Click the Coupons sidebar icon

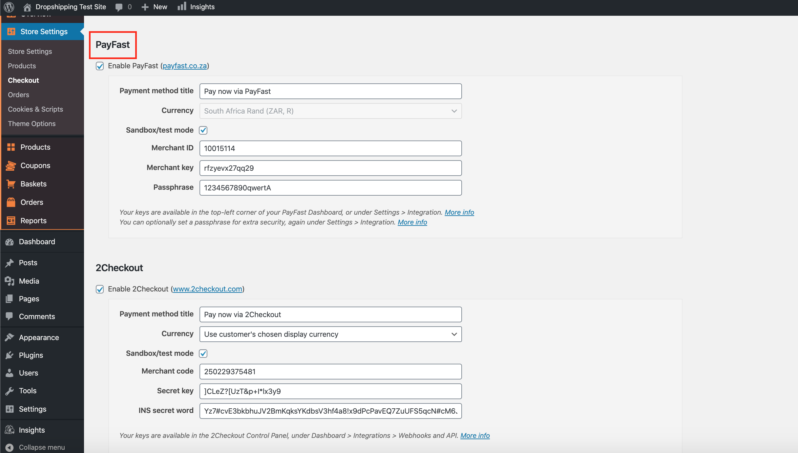pyautogui.click(x=11, y=165)
